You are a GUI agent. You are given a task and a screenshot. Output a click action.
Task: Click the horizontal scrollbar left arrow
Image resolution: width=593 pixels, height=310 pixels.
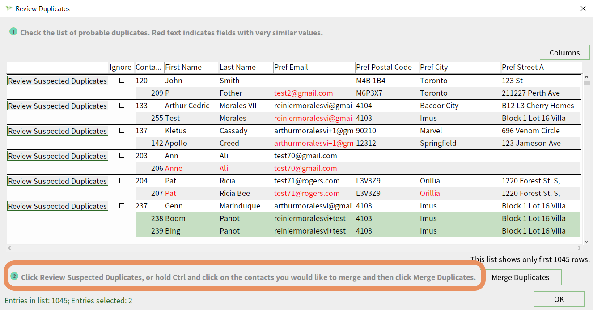tap(10, 248)
